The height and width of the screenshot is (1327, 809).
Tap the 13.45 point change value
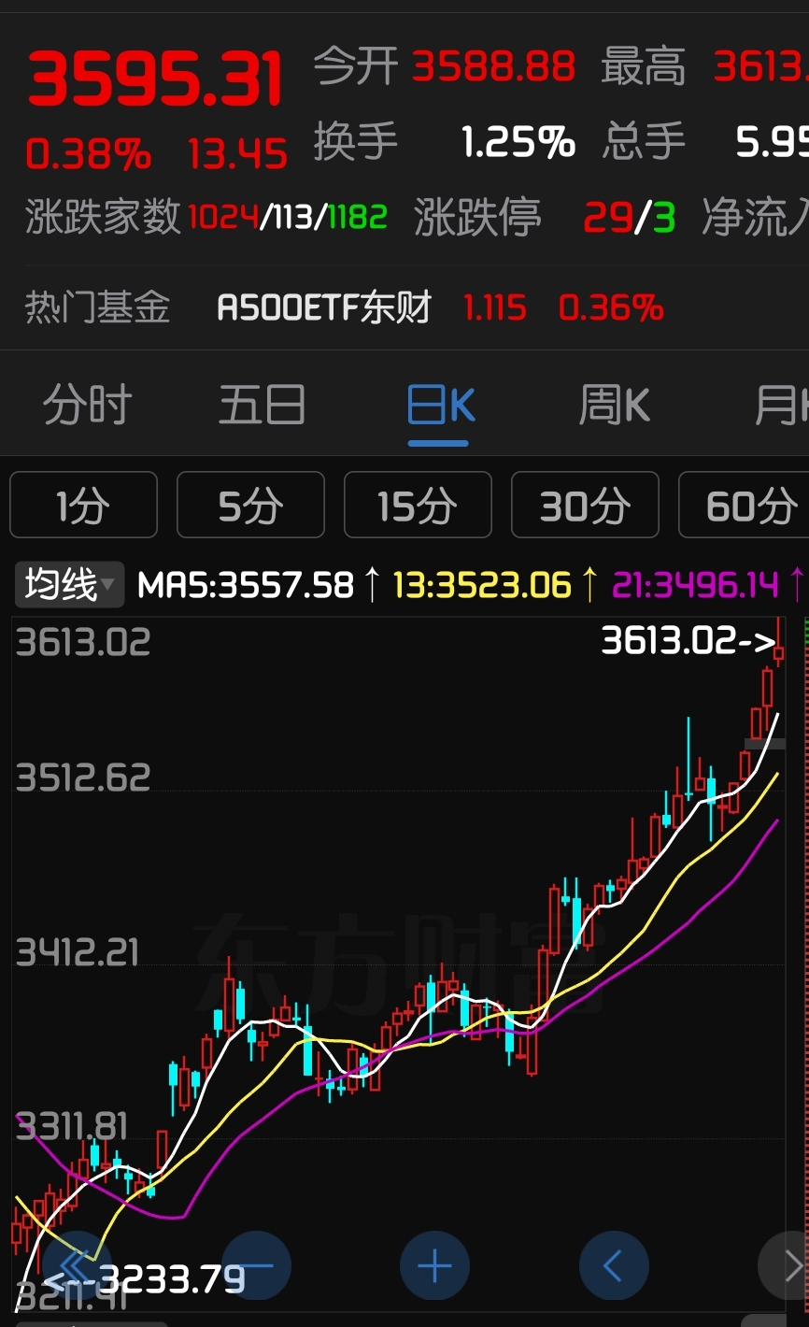pos(237,154)
